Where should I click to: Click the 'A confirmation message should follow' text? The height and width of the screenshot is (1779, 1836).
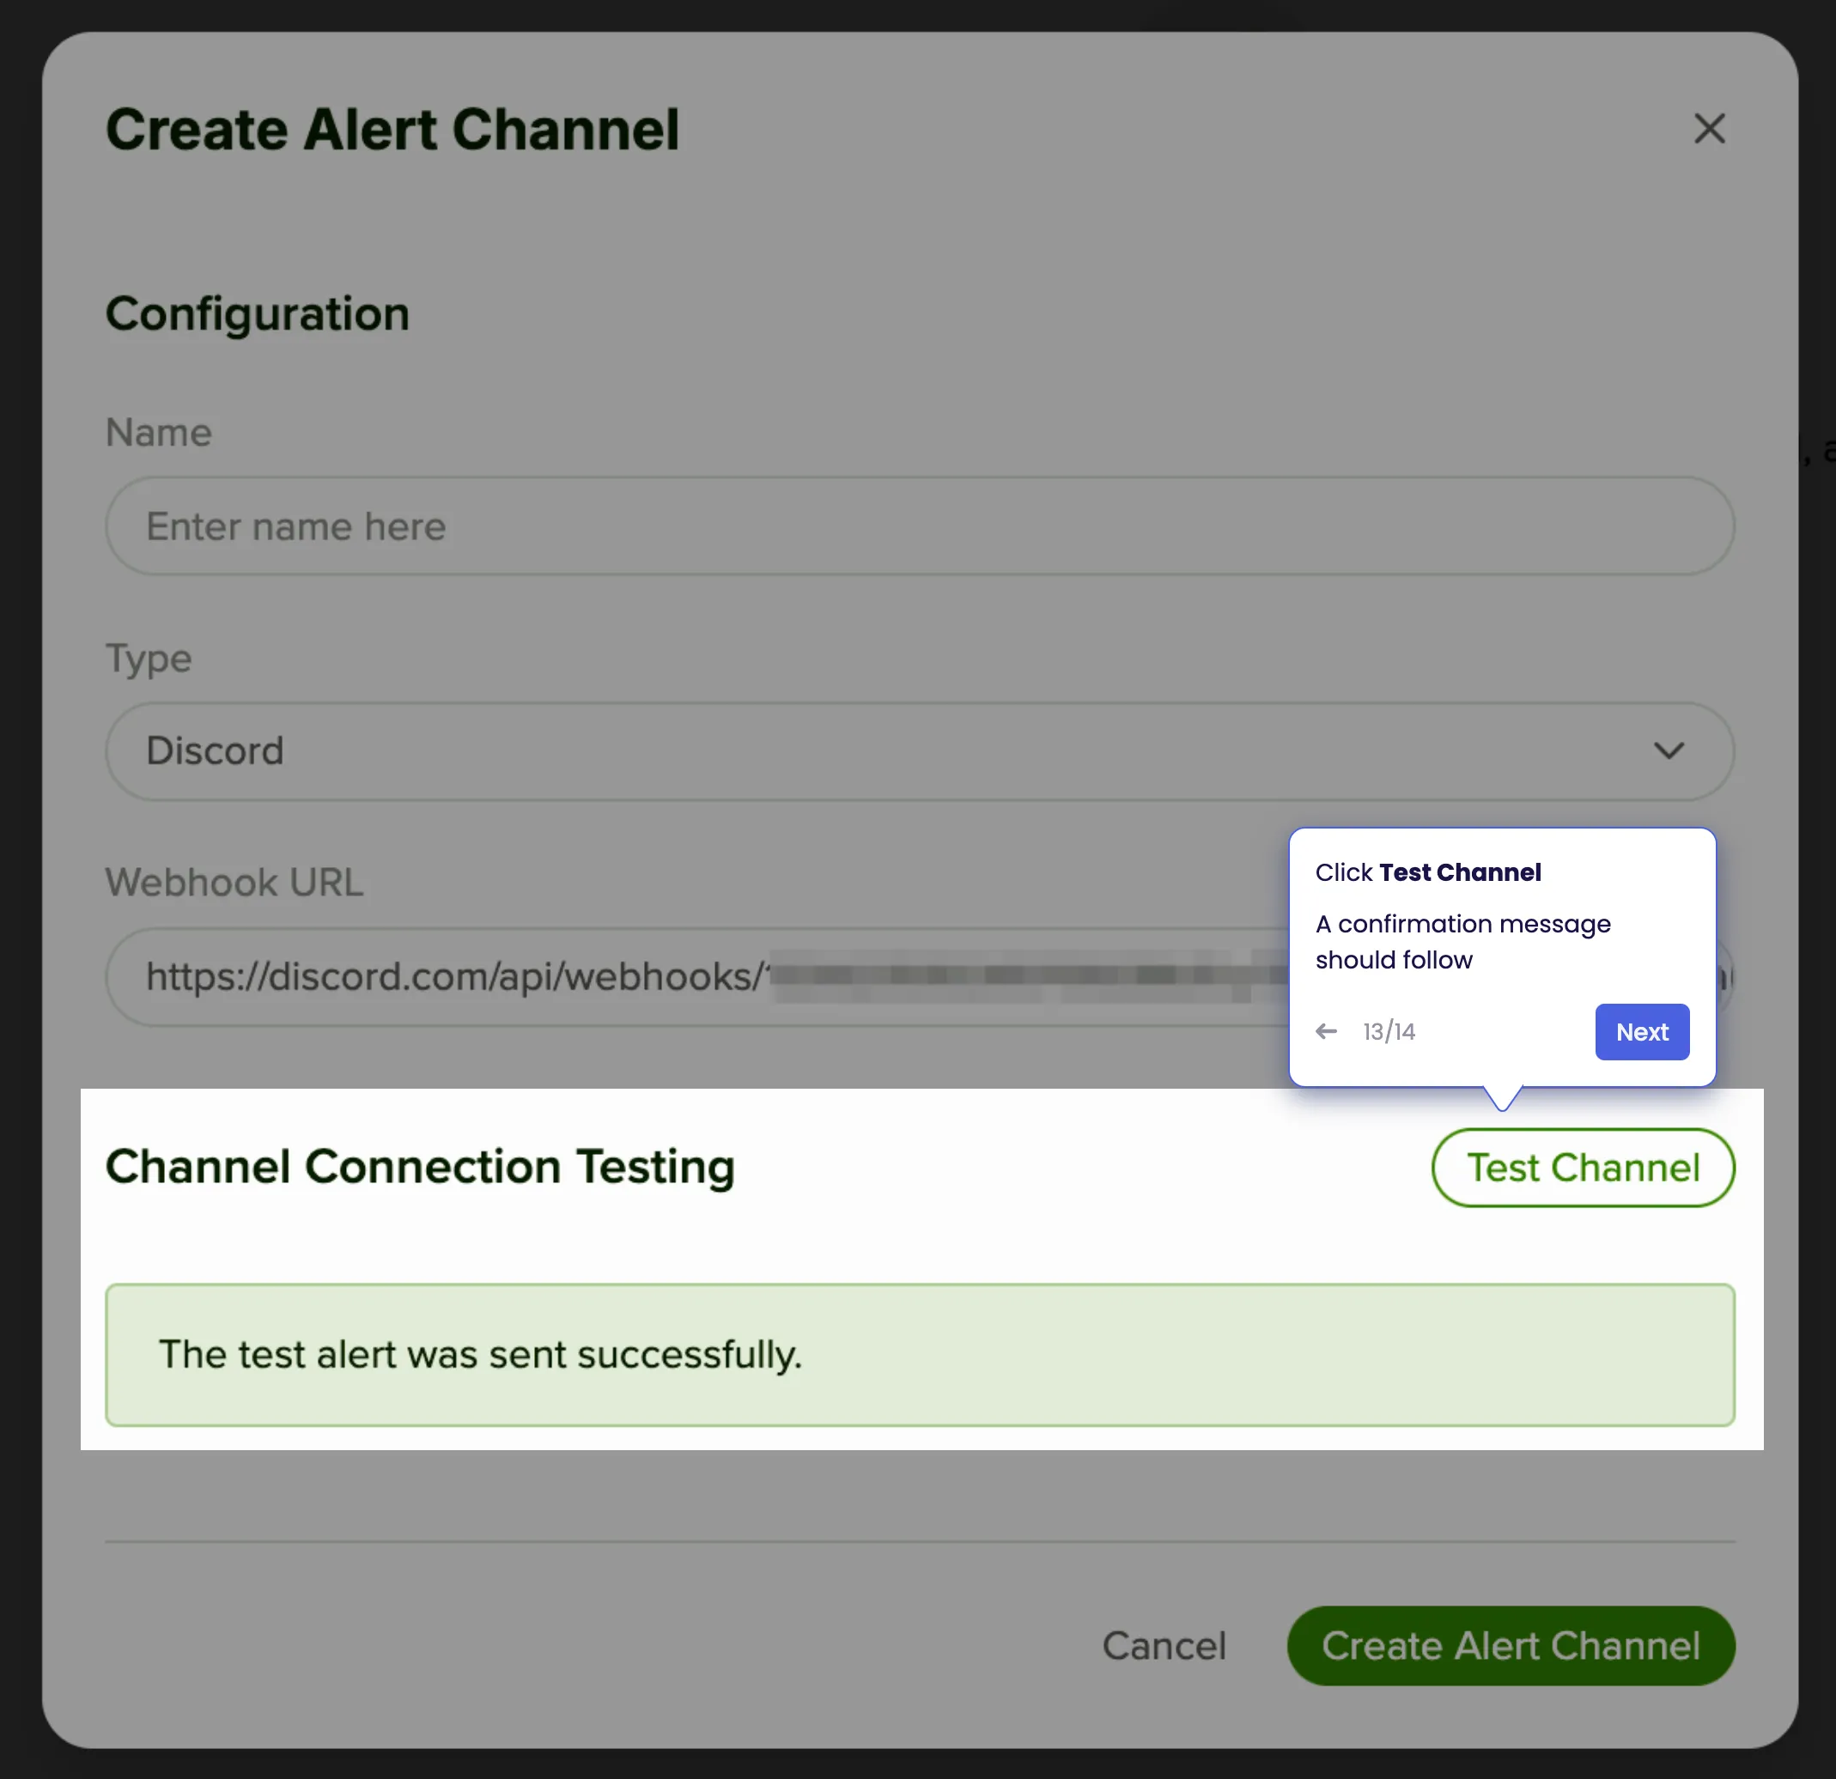coord(1463,942)
